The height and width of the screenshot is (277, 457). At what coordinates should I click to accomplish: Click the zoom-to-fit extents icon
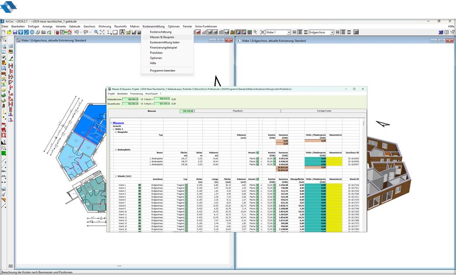102,32
